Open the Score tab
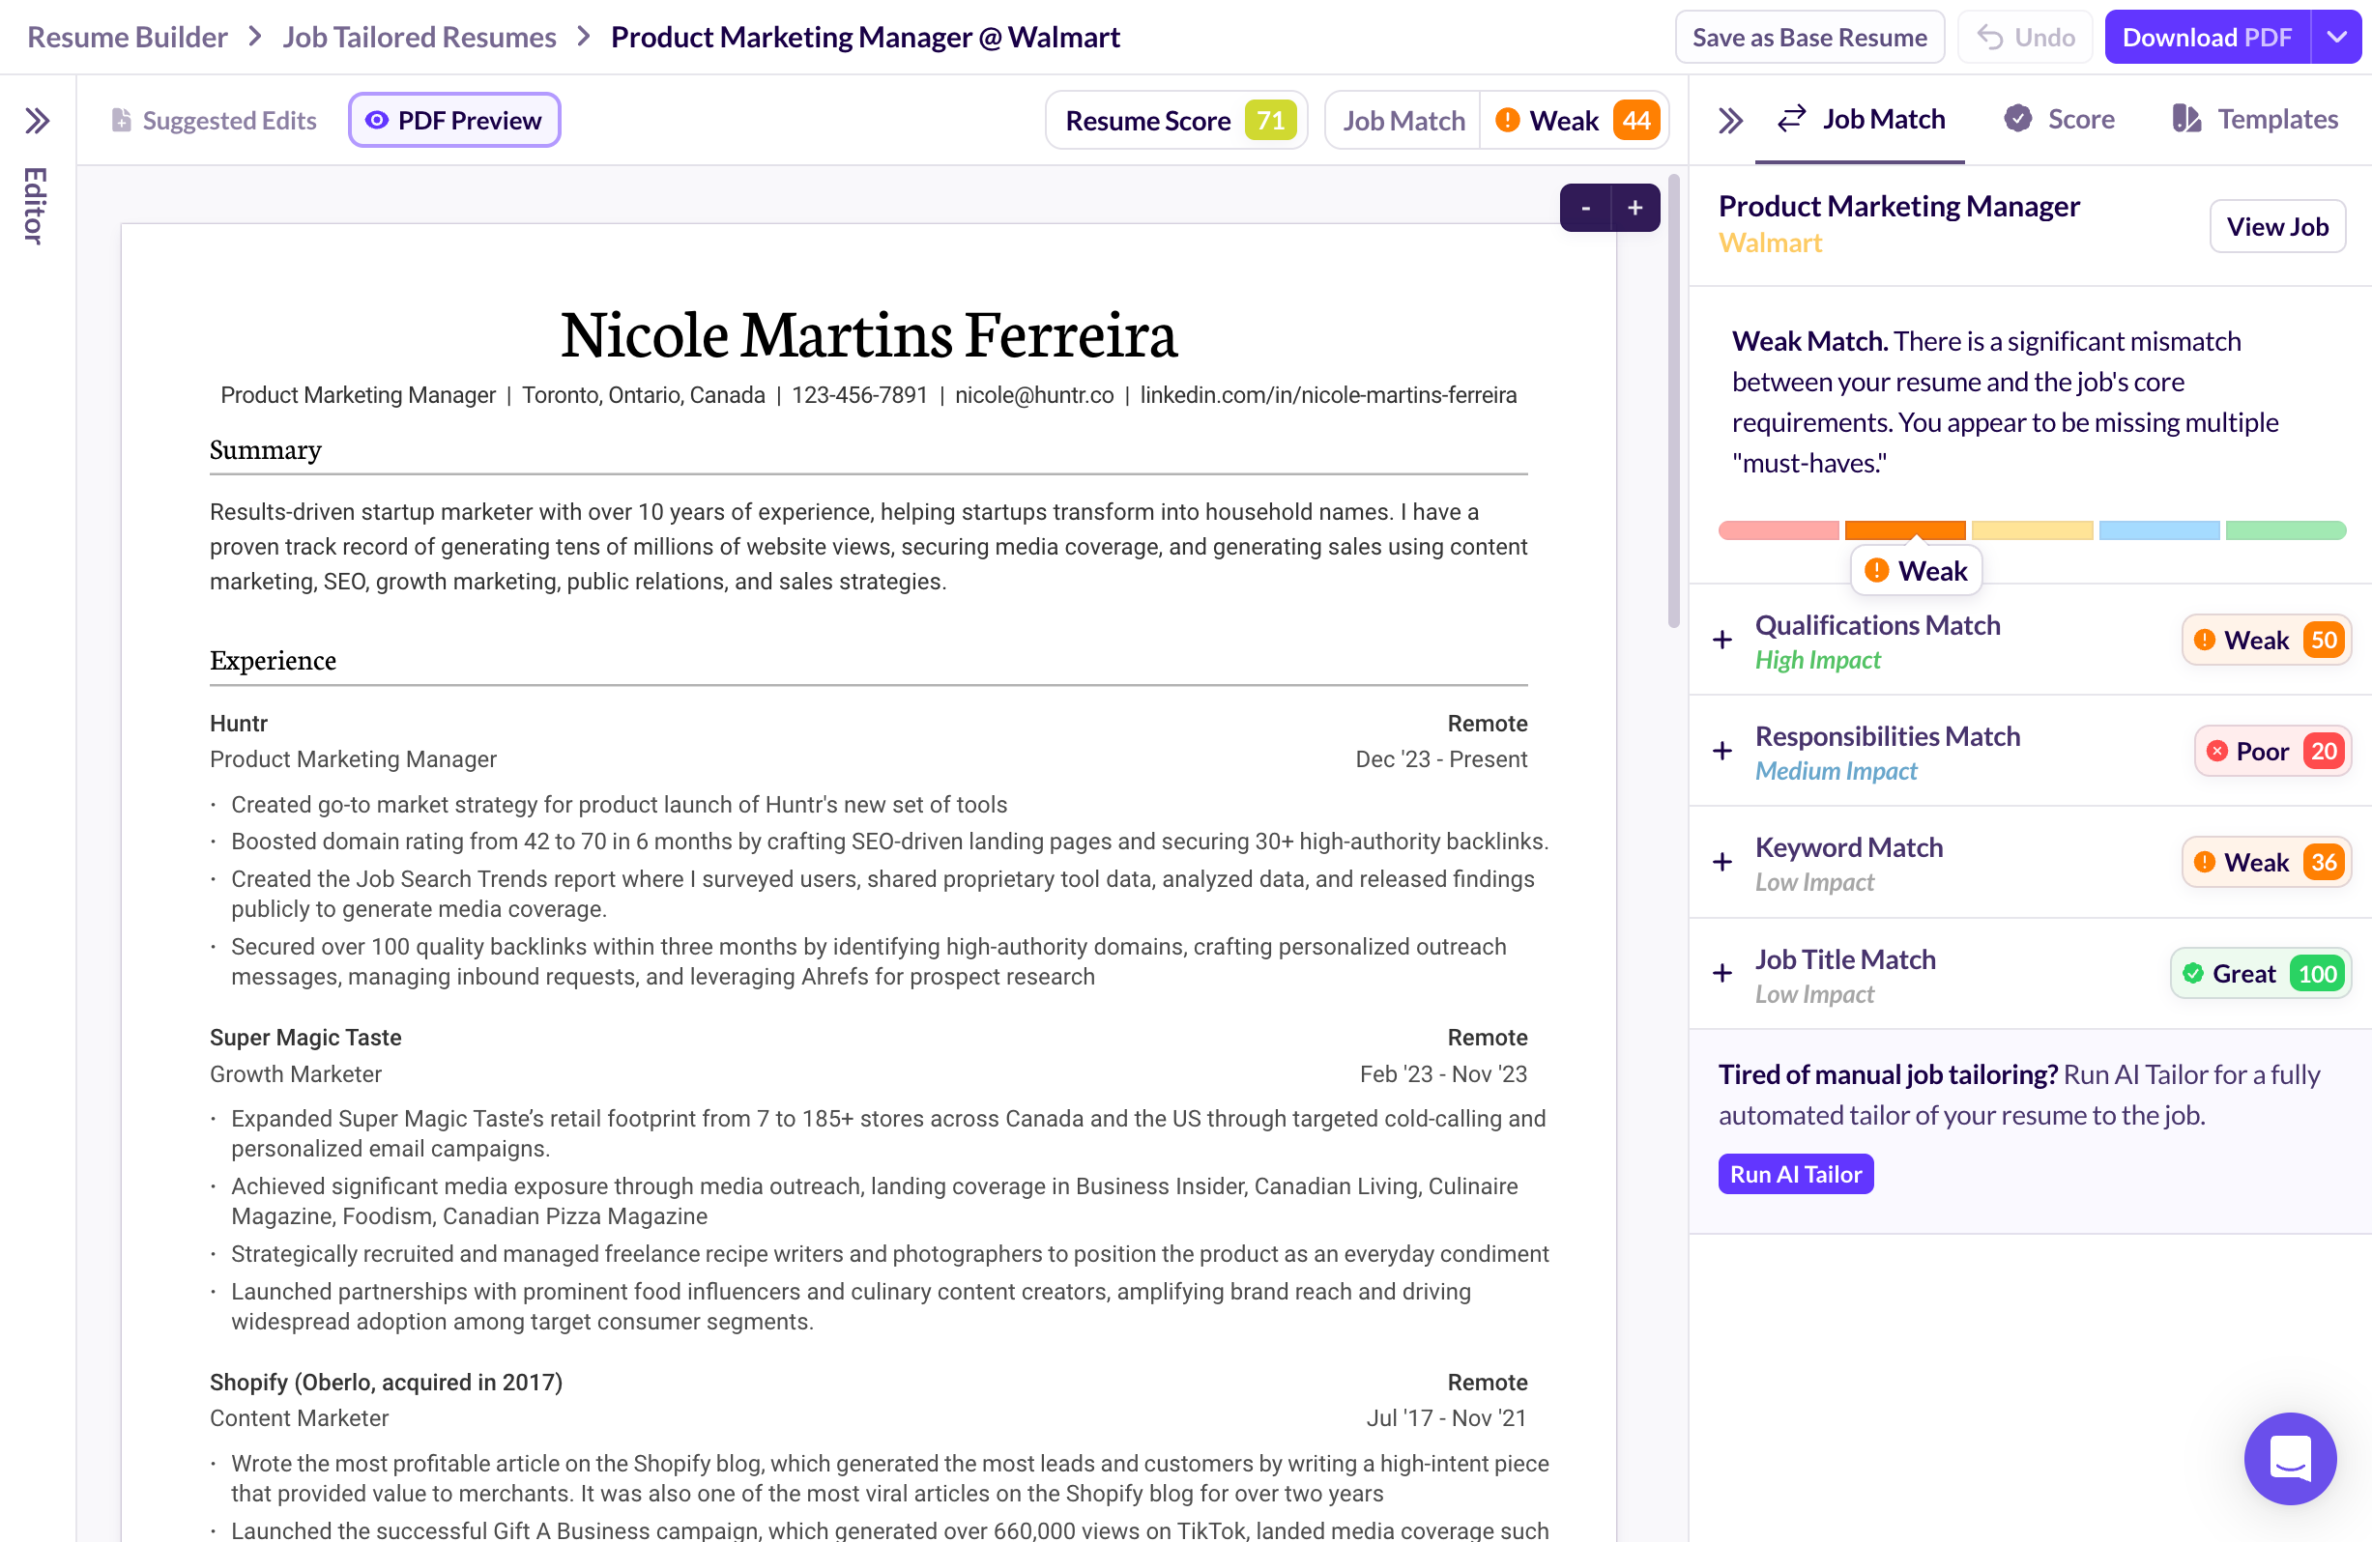Viewport: 2372px width, 1542px height. (2059, 120)
